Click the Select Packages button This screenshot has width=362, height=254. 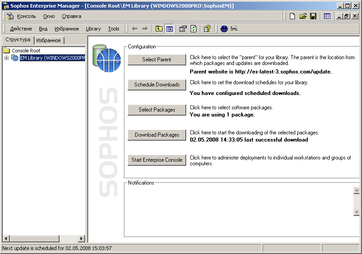(x=157, y=110)
